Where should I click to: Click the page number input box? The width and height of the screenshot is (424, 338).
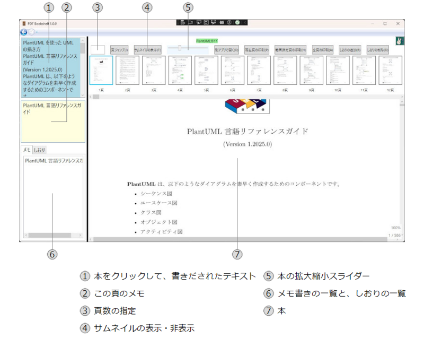98,49
